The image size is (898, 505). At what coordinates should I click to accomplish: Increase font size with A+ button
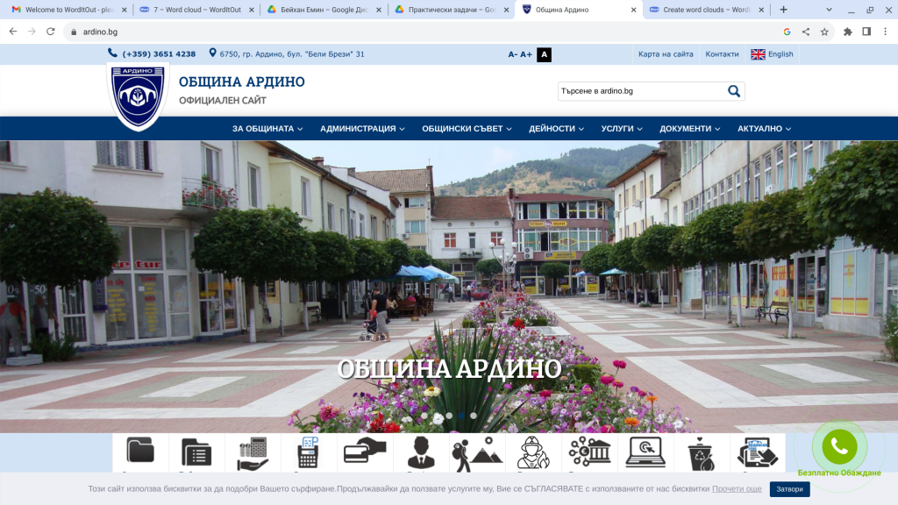point(526,54)
